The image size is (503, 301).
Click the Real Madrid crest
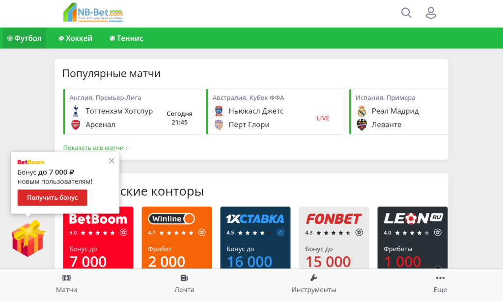tap(362, 111)
